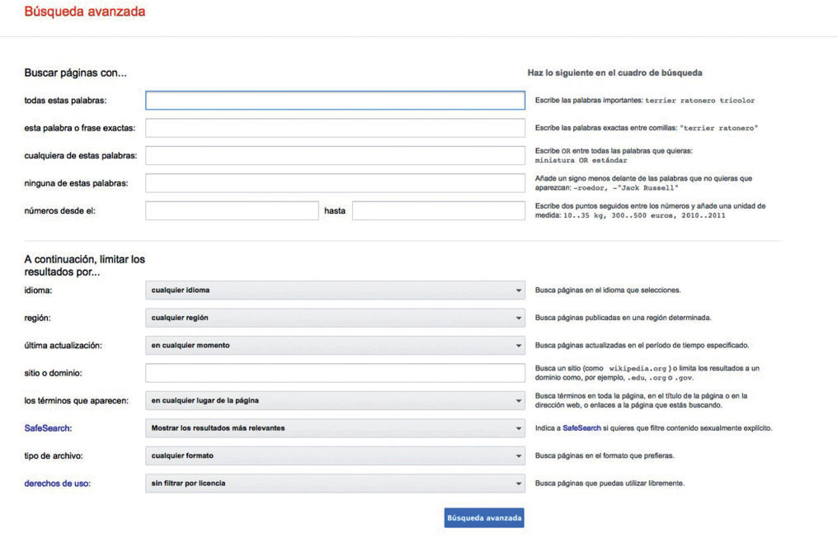The height and width of the screenshot is (538, 838).
Task: Click the 'números desde el' starting field
Action: 232,210
